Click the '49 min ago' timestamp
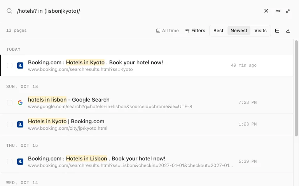Image resolution: width=299 pixels, height=186 pixels. 243,65
